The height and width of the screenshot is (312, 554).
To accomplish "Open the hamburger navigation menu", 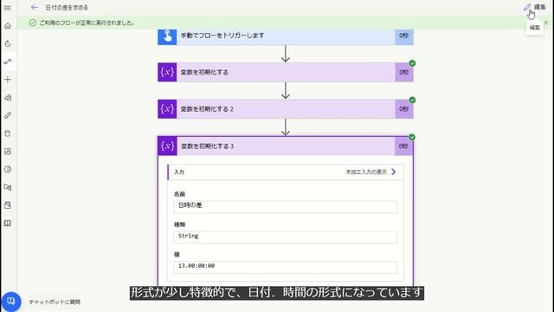I will click(8, 8).
